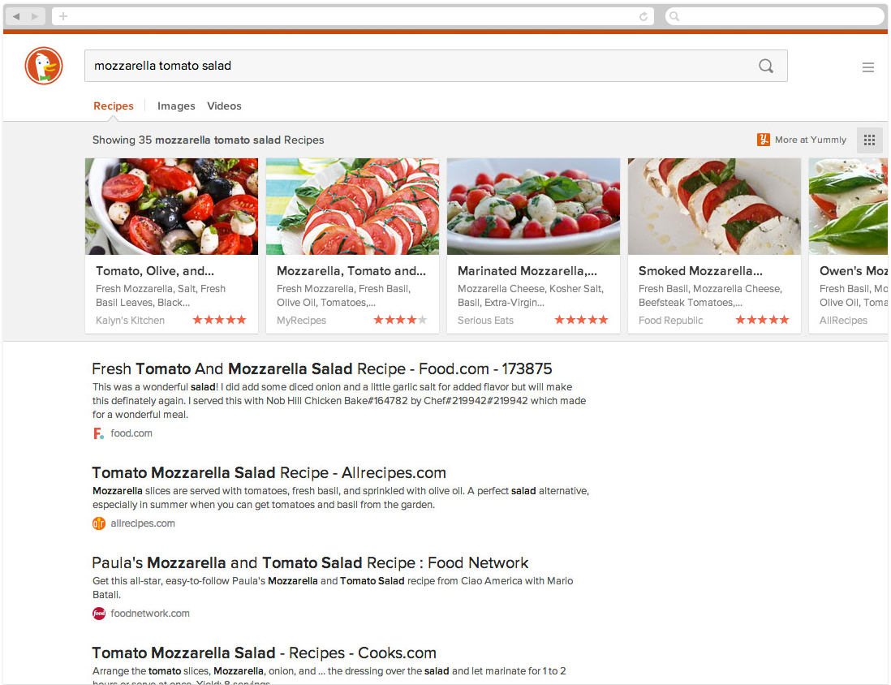This screenshot has width=891, height=685.
Task: Reload page with refresh icon
Action: (x=643, y=16)
